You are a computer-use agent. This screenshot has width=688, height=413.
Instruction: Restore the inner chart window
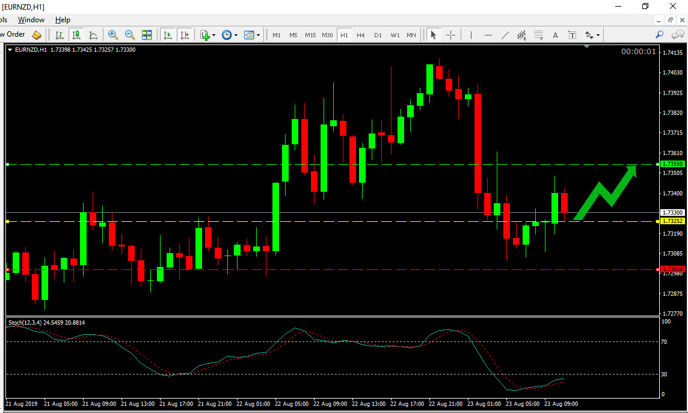671,20
